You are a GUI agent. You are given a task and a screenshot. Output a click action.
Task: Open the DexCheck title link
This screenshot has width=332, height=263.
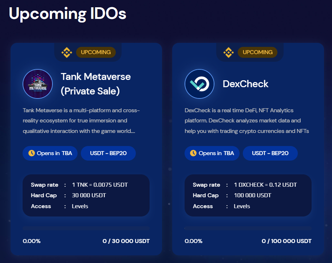tap(245, 84)
